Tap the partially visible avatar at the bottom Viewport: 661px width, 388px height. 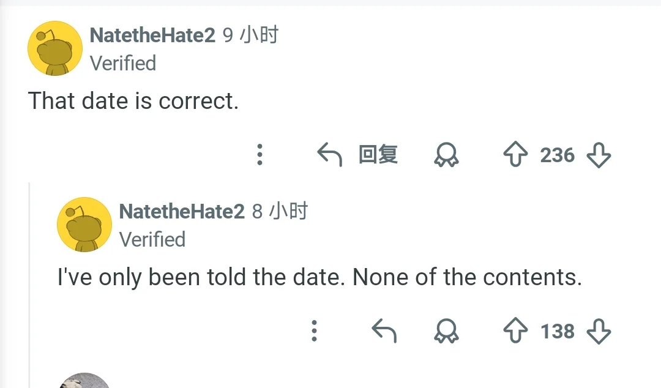84,381
